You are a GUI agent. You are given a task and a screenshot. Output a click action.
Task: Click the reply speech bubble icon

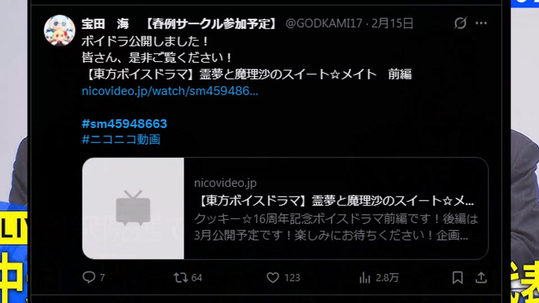[x=89, y=277]
